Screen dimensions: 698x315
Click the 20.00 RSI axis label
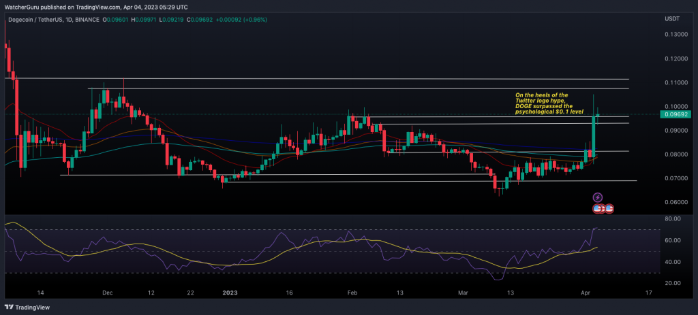(x=671, y=283)
